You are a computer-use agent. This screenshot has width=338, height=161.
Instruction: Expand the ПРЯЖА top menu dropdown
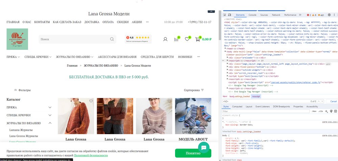[x=19, y=57]
